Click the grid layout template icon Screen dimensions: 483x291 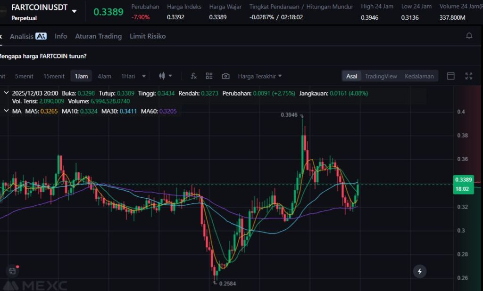[x=209, y=76]
